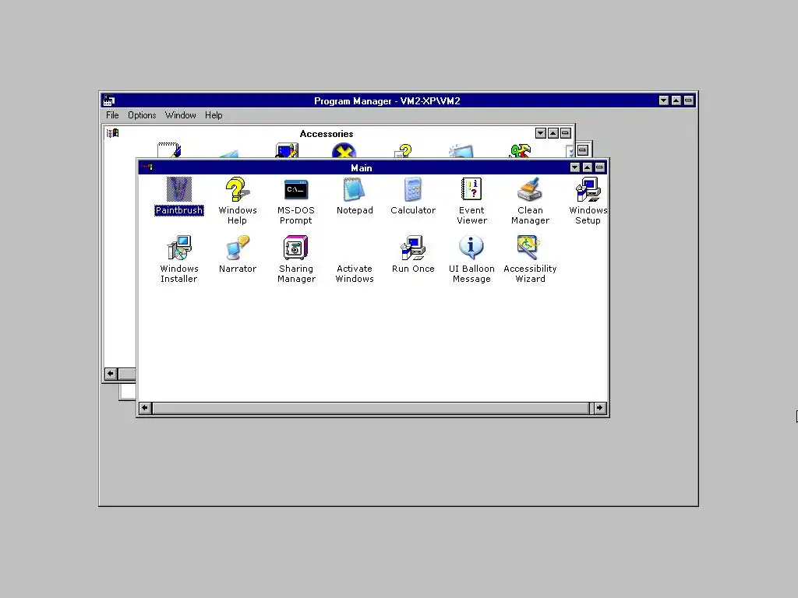This screenshot has height=598, width=798.
Task: Open the Help menu
Action: coord(214,115)
